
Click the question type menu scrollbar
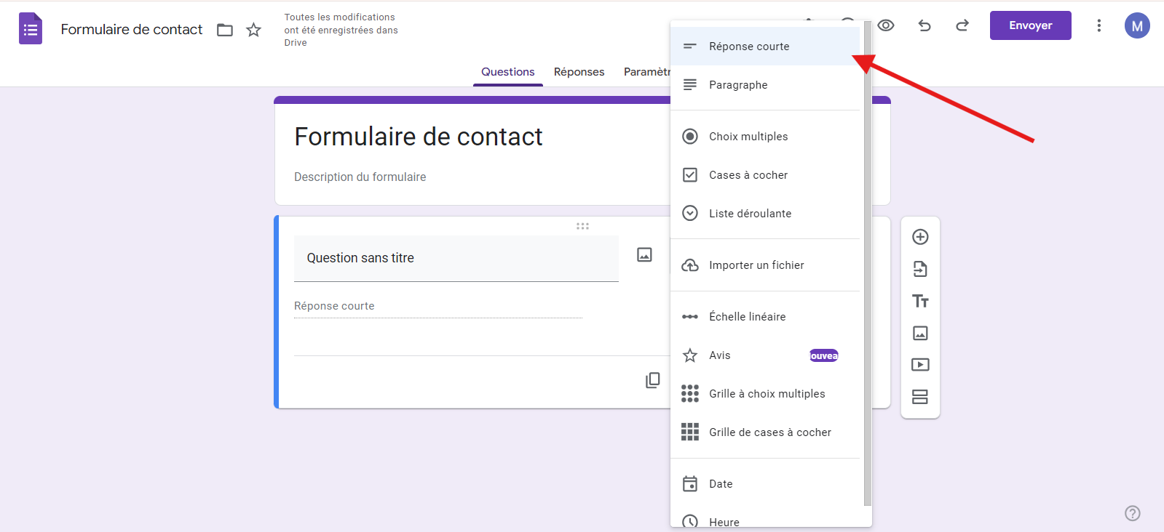pyautogui.click(x=867, y=262)
